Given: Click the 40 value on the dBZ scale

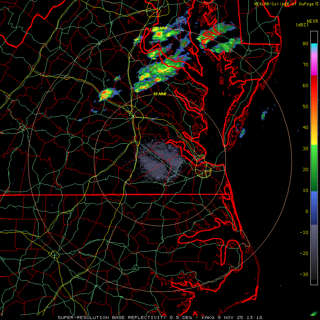Looking at the screenshot, I should coord(305,128).
